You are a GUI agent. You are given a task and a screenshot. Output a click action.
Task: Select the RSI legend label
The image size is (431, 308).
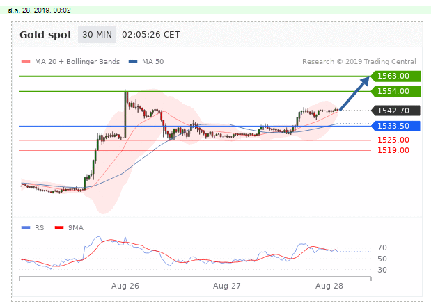(x=40, y=228)
